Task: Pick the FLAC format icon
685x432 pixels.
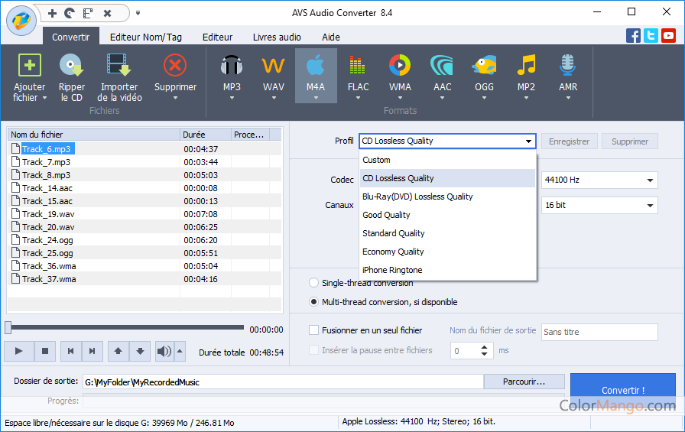Action: pos(357,66)
